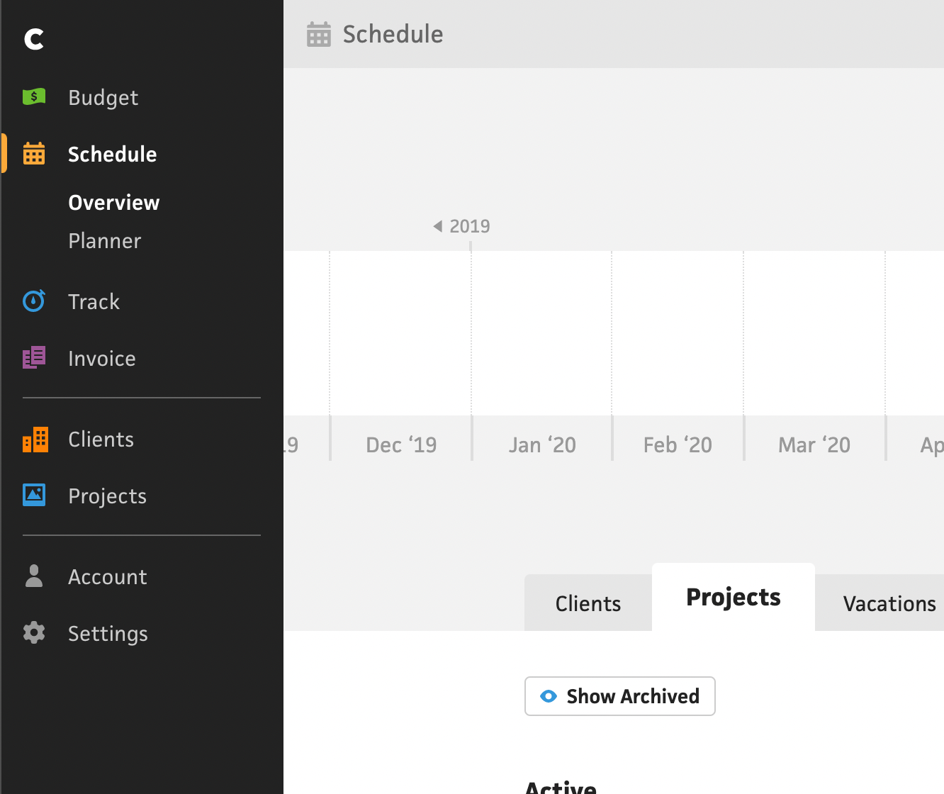The image size is (944, 794).
Task: Click the orange Schedule calendar icon
Action: [x=34, y=154]
